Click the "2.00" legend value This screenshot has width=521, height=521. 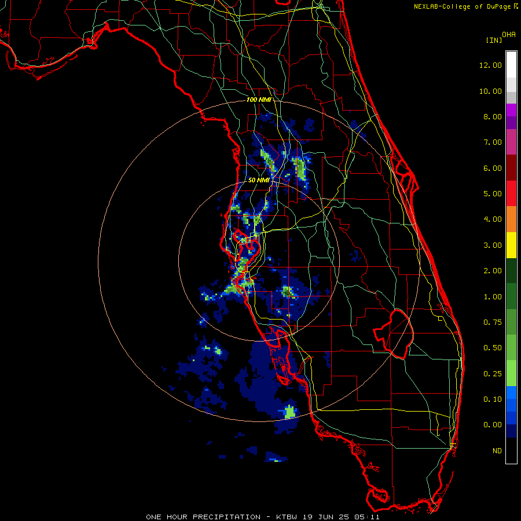point(493,271)
